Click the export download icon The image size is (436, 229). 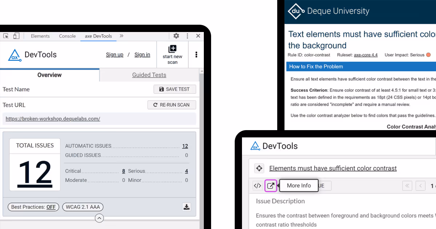(x=186, y=207)
